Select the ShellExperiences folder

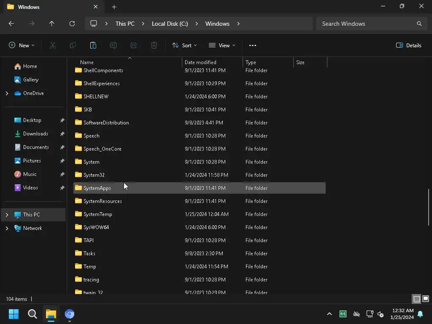point(199,84)
